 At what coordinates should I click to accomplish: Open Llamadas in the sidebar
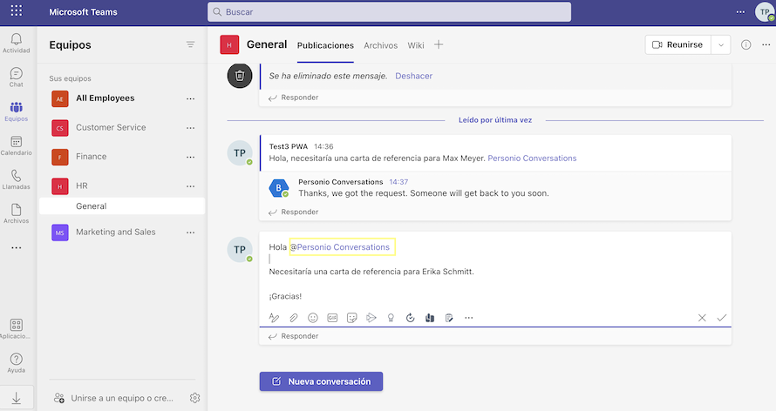coord(17,179)
